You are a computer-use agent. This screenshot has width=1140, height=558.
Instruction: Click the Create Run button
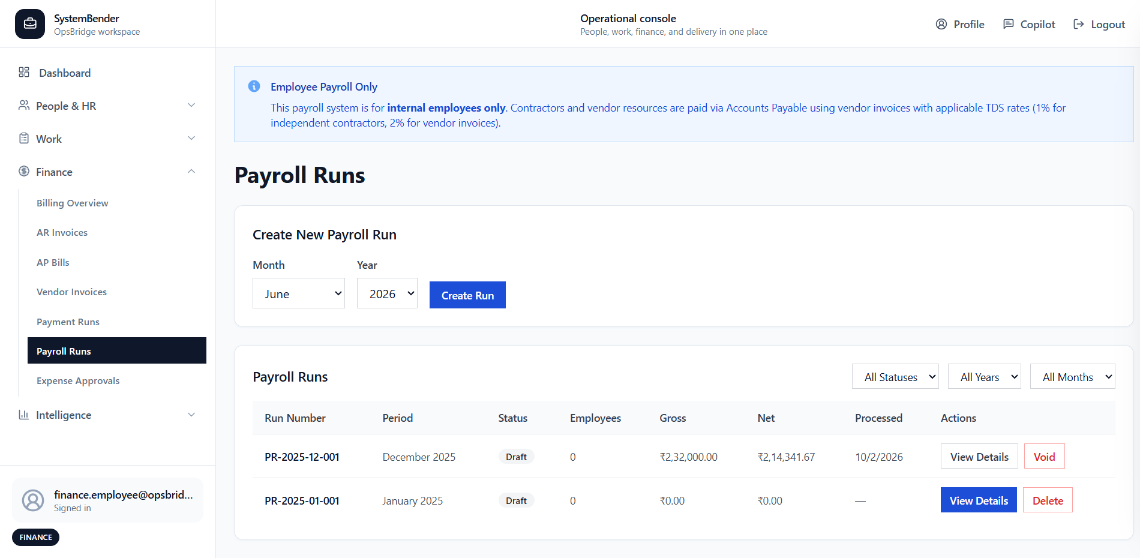(467, 295)
